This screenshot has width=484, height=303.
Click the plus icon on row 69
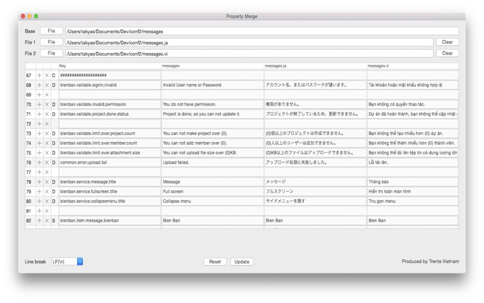39,95
